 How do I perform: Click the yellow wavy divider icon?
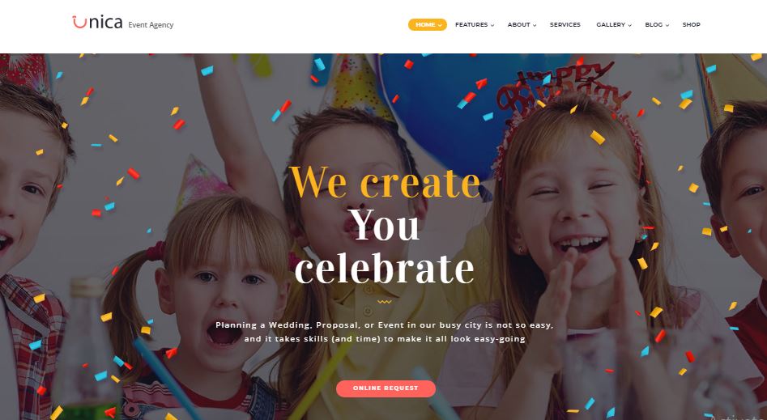(x=385, y=302)
